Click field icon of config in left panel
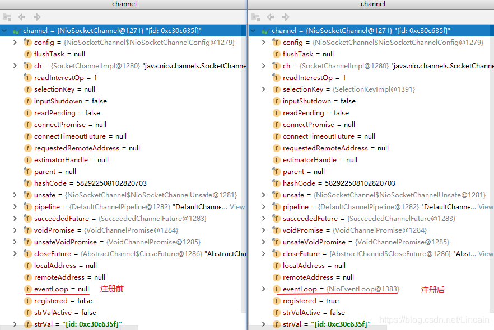This screenshot has height=330, width=494. [x=27, y=42]
